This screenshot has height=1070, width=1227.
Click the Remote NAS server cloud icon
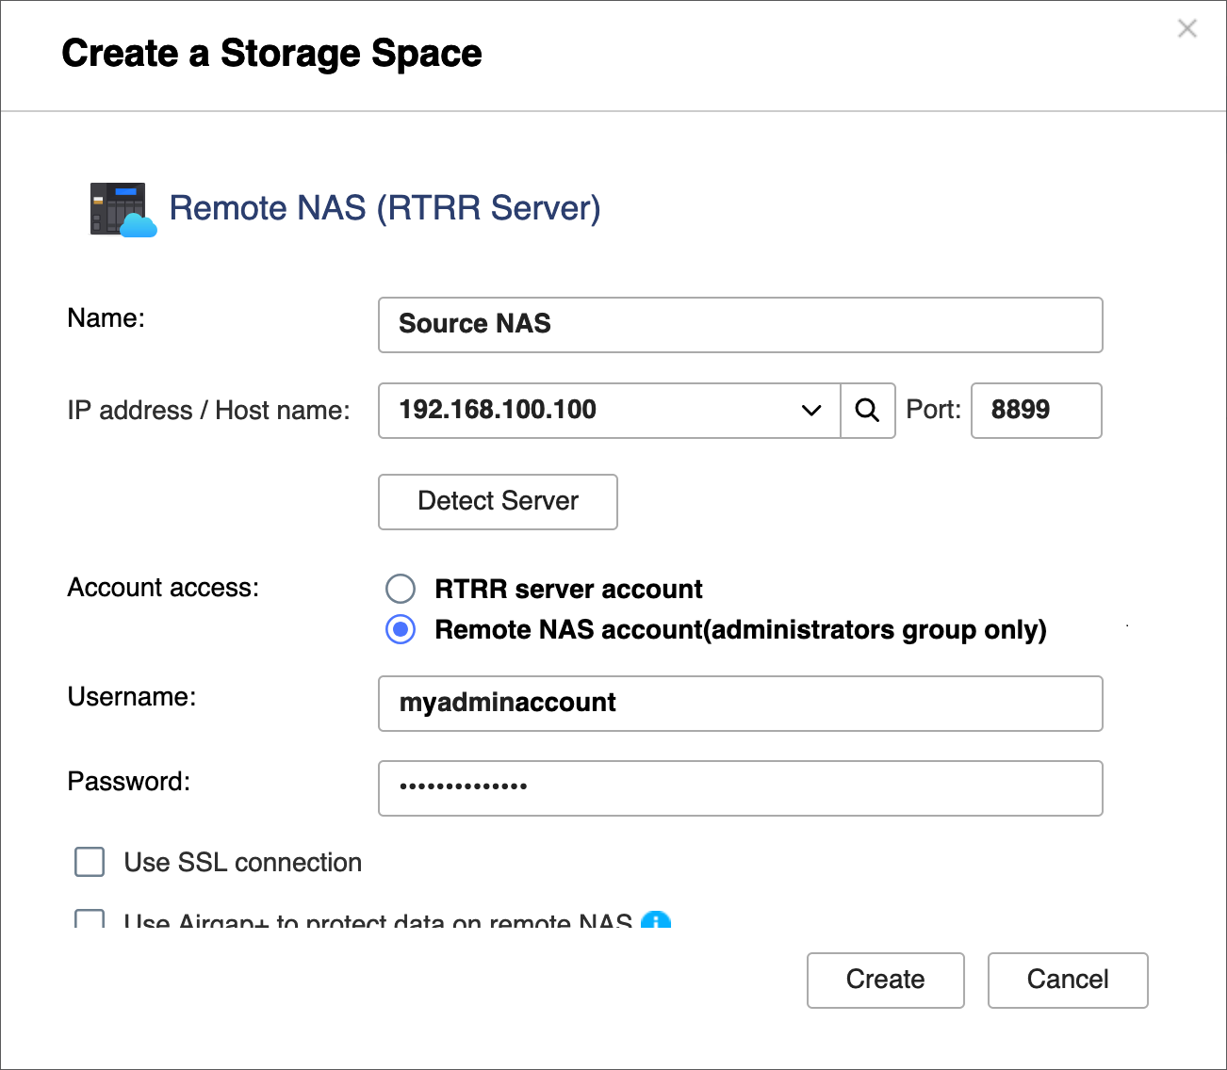click(123, 209)
